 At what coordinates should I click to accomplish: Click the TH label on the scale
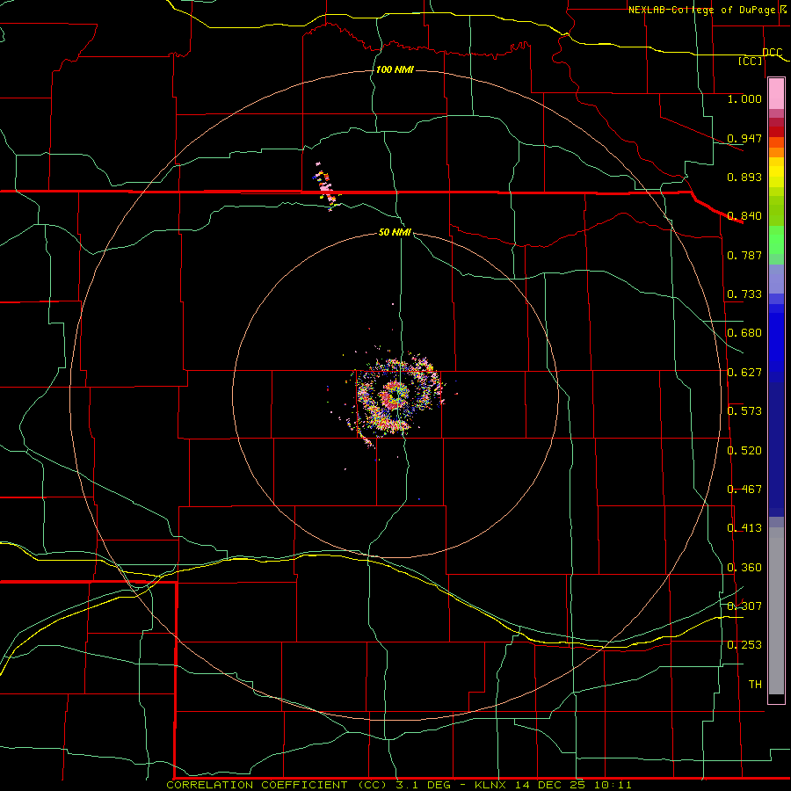click(755, 685)
